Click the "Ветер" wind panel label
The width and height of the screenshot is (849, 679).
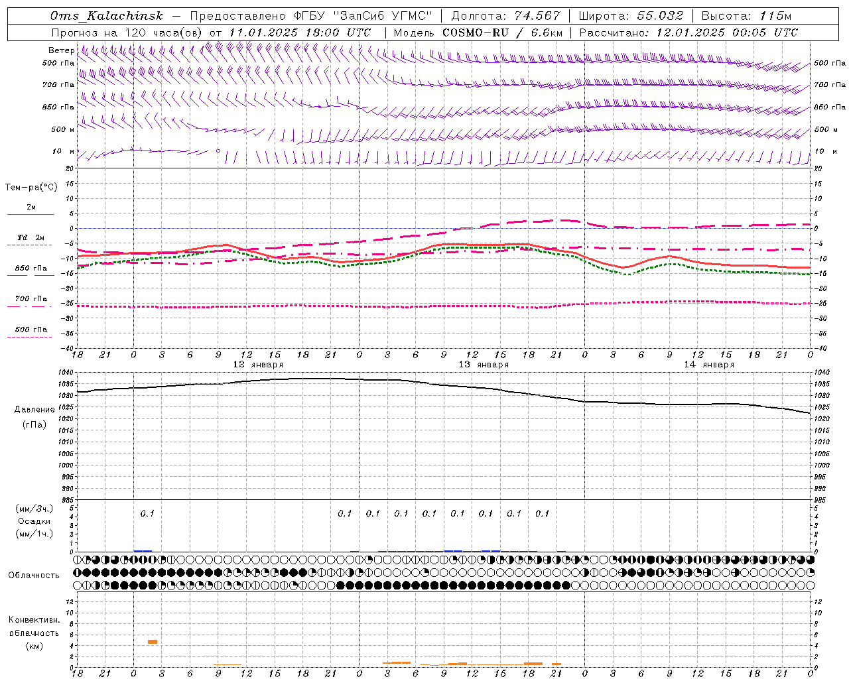click(x=61, y=50)
